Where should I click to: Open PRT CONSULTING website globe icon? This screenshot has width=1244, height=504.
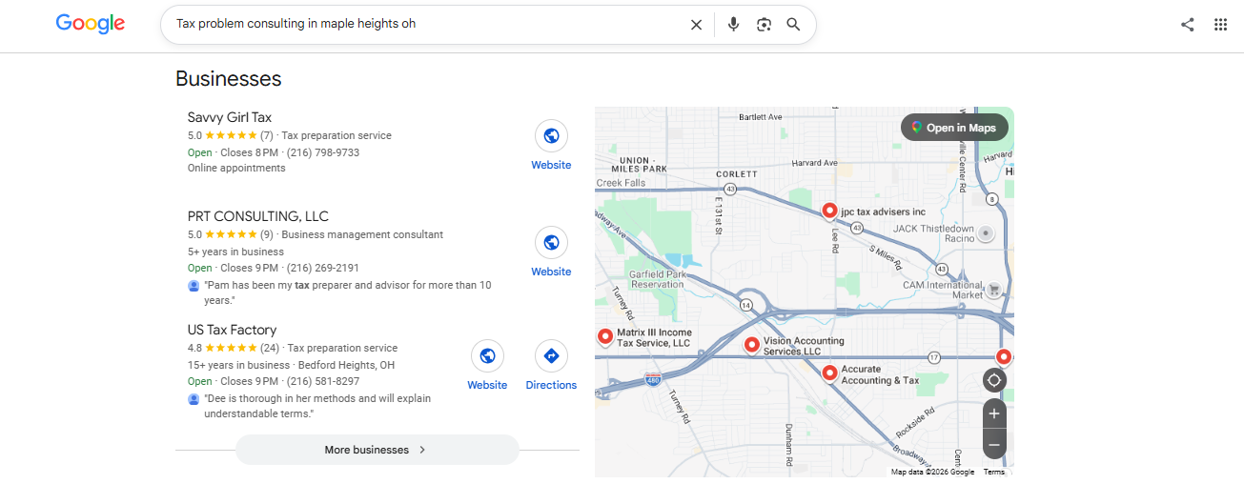[x=551, y=242]
